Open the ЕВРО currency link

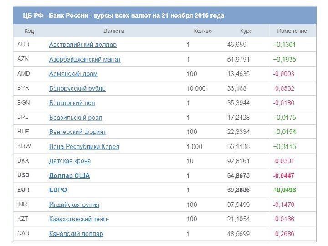(x=58, y=190)
